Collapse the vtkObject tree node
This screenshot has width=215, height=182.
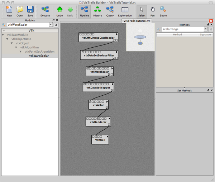[x=12, y=43]
